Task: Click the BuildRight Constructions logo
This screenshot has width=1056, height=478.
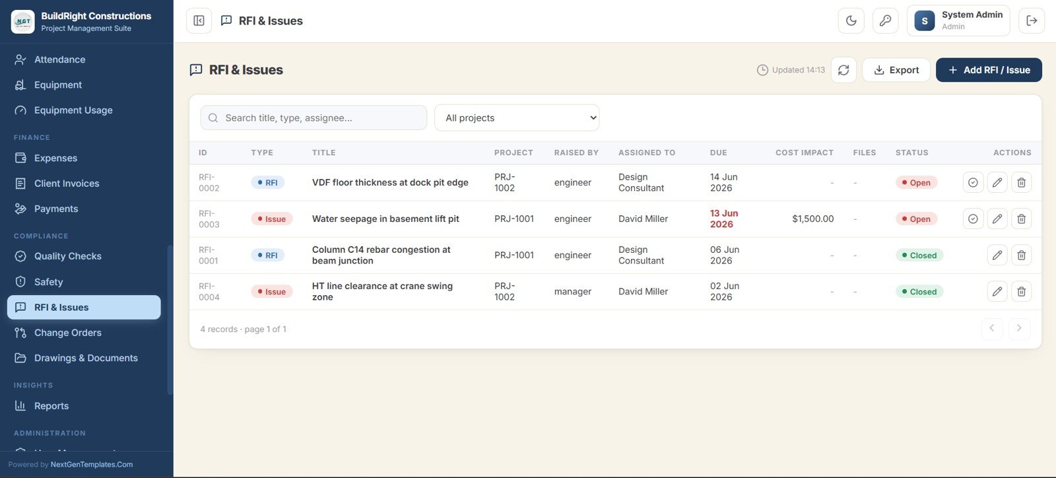Action: pyautogui.click(x=23, y=21)
